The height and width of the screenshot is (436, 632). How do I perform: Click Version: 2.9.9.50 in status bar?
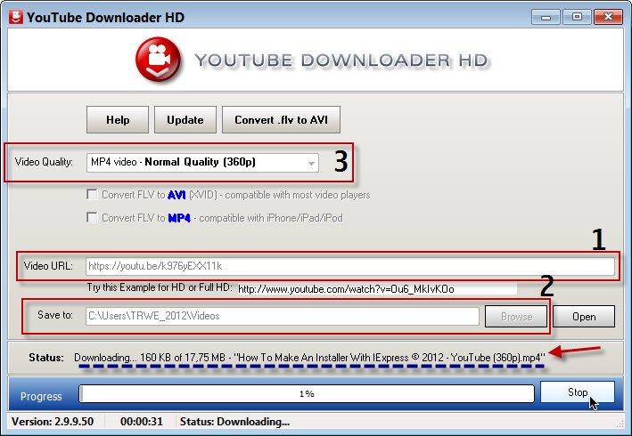point(53,422)
